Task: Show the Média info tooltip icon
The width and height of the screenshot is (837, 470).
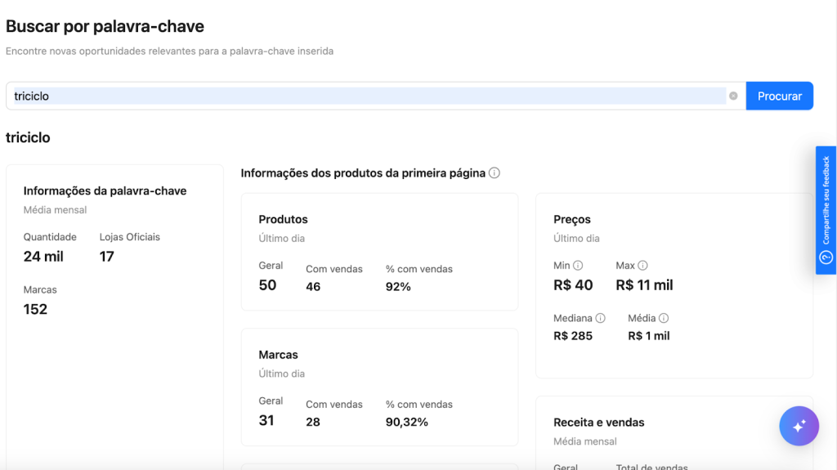Action: coord(664,318)
